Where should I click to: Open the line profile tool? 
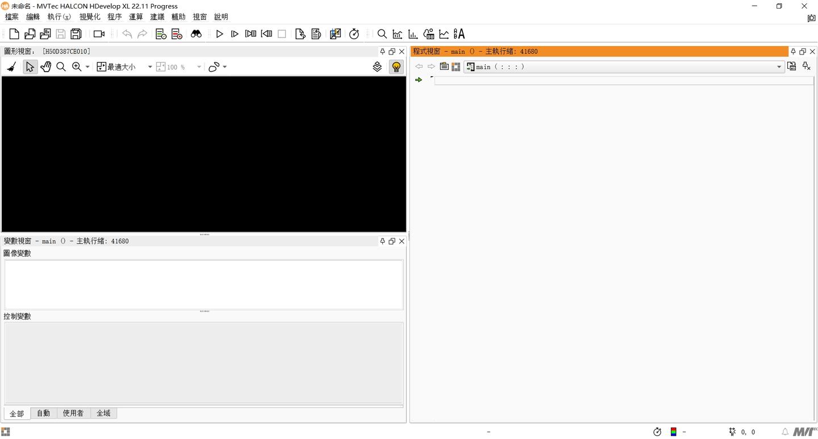tap(444, 34)
